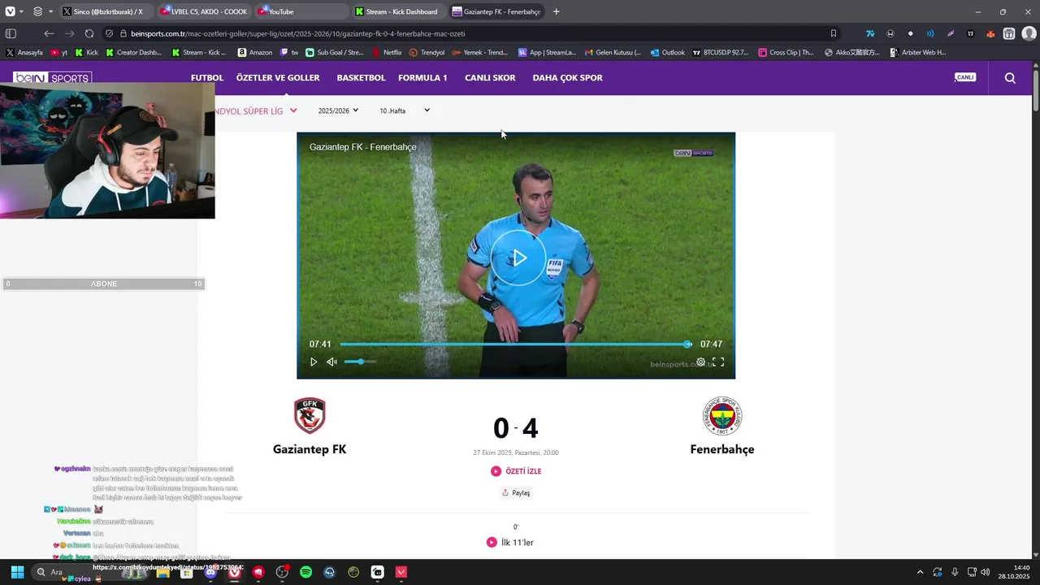Open the Netflix bookmark
Screen dimensions: 1040x585
point(387,52)
